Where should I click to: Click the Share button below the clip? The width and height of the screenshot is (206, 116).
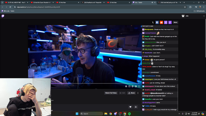tap(131, 93)
